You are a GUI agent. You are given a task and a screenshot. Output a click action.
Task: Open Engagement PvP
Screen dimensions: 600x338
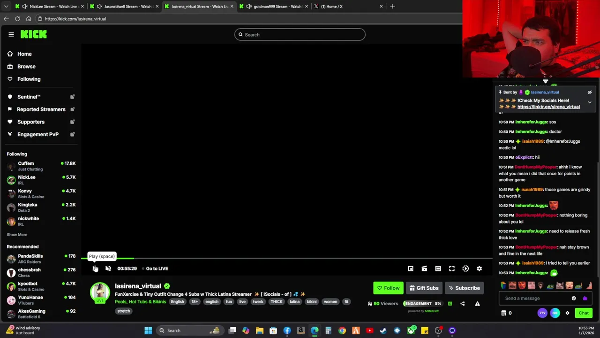(x=38, y=134)
